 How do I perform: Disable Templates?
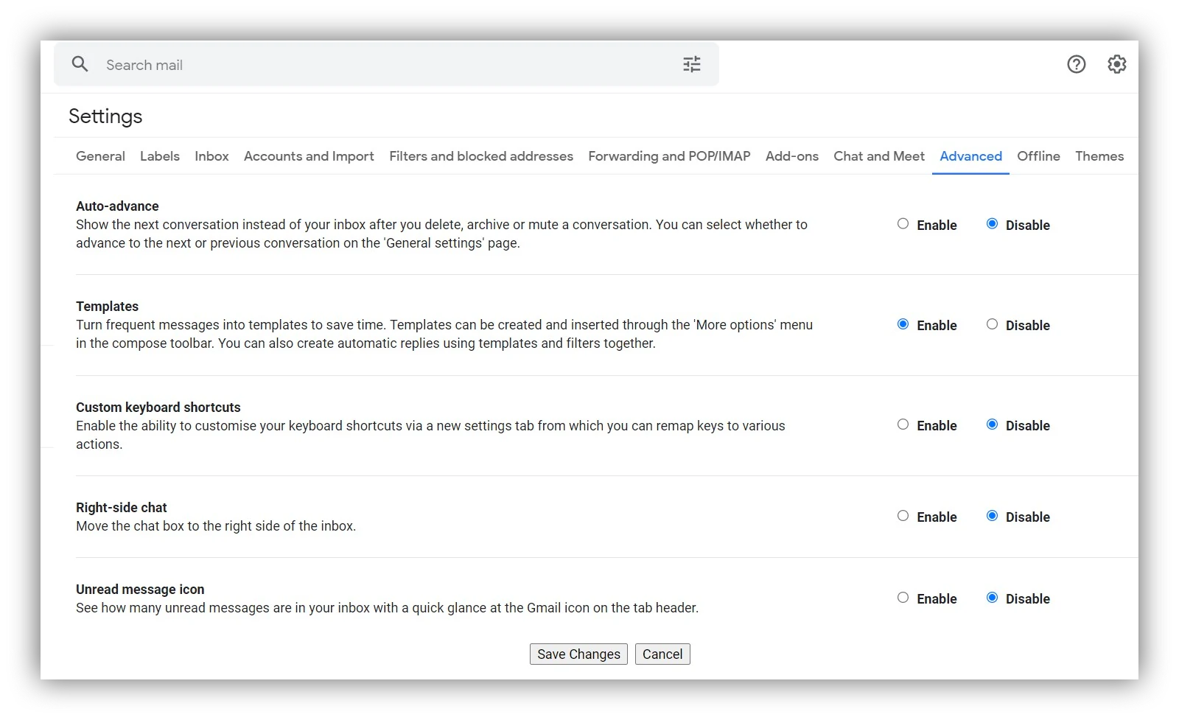(x=992, y=324)
